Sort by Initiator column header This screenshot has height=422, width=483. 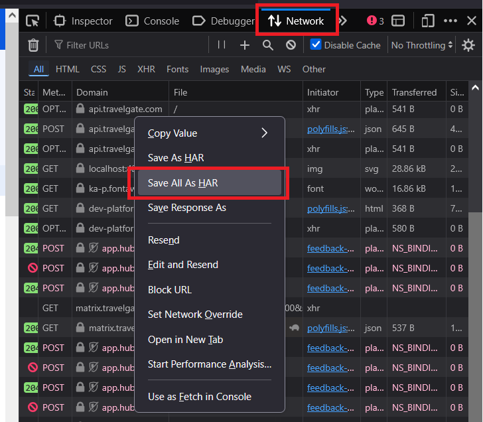[x=332, y=92]
